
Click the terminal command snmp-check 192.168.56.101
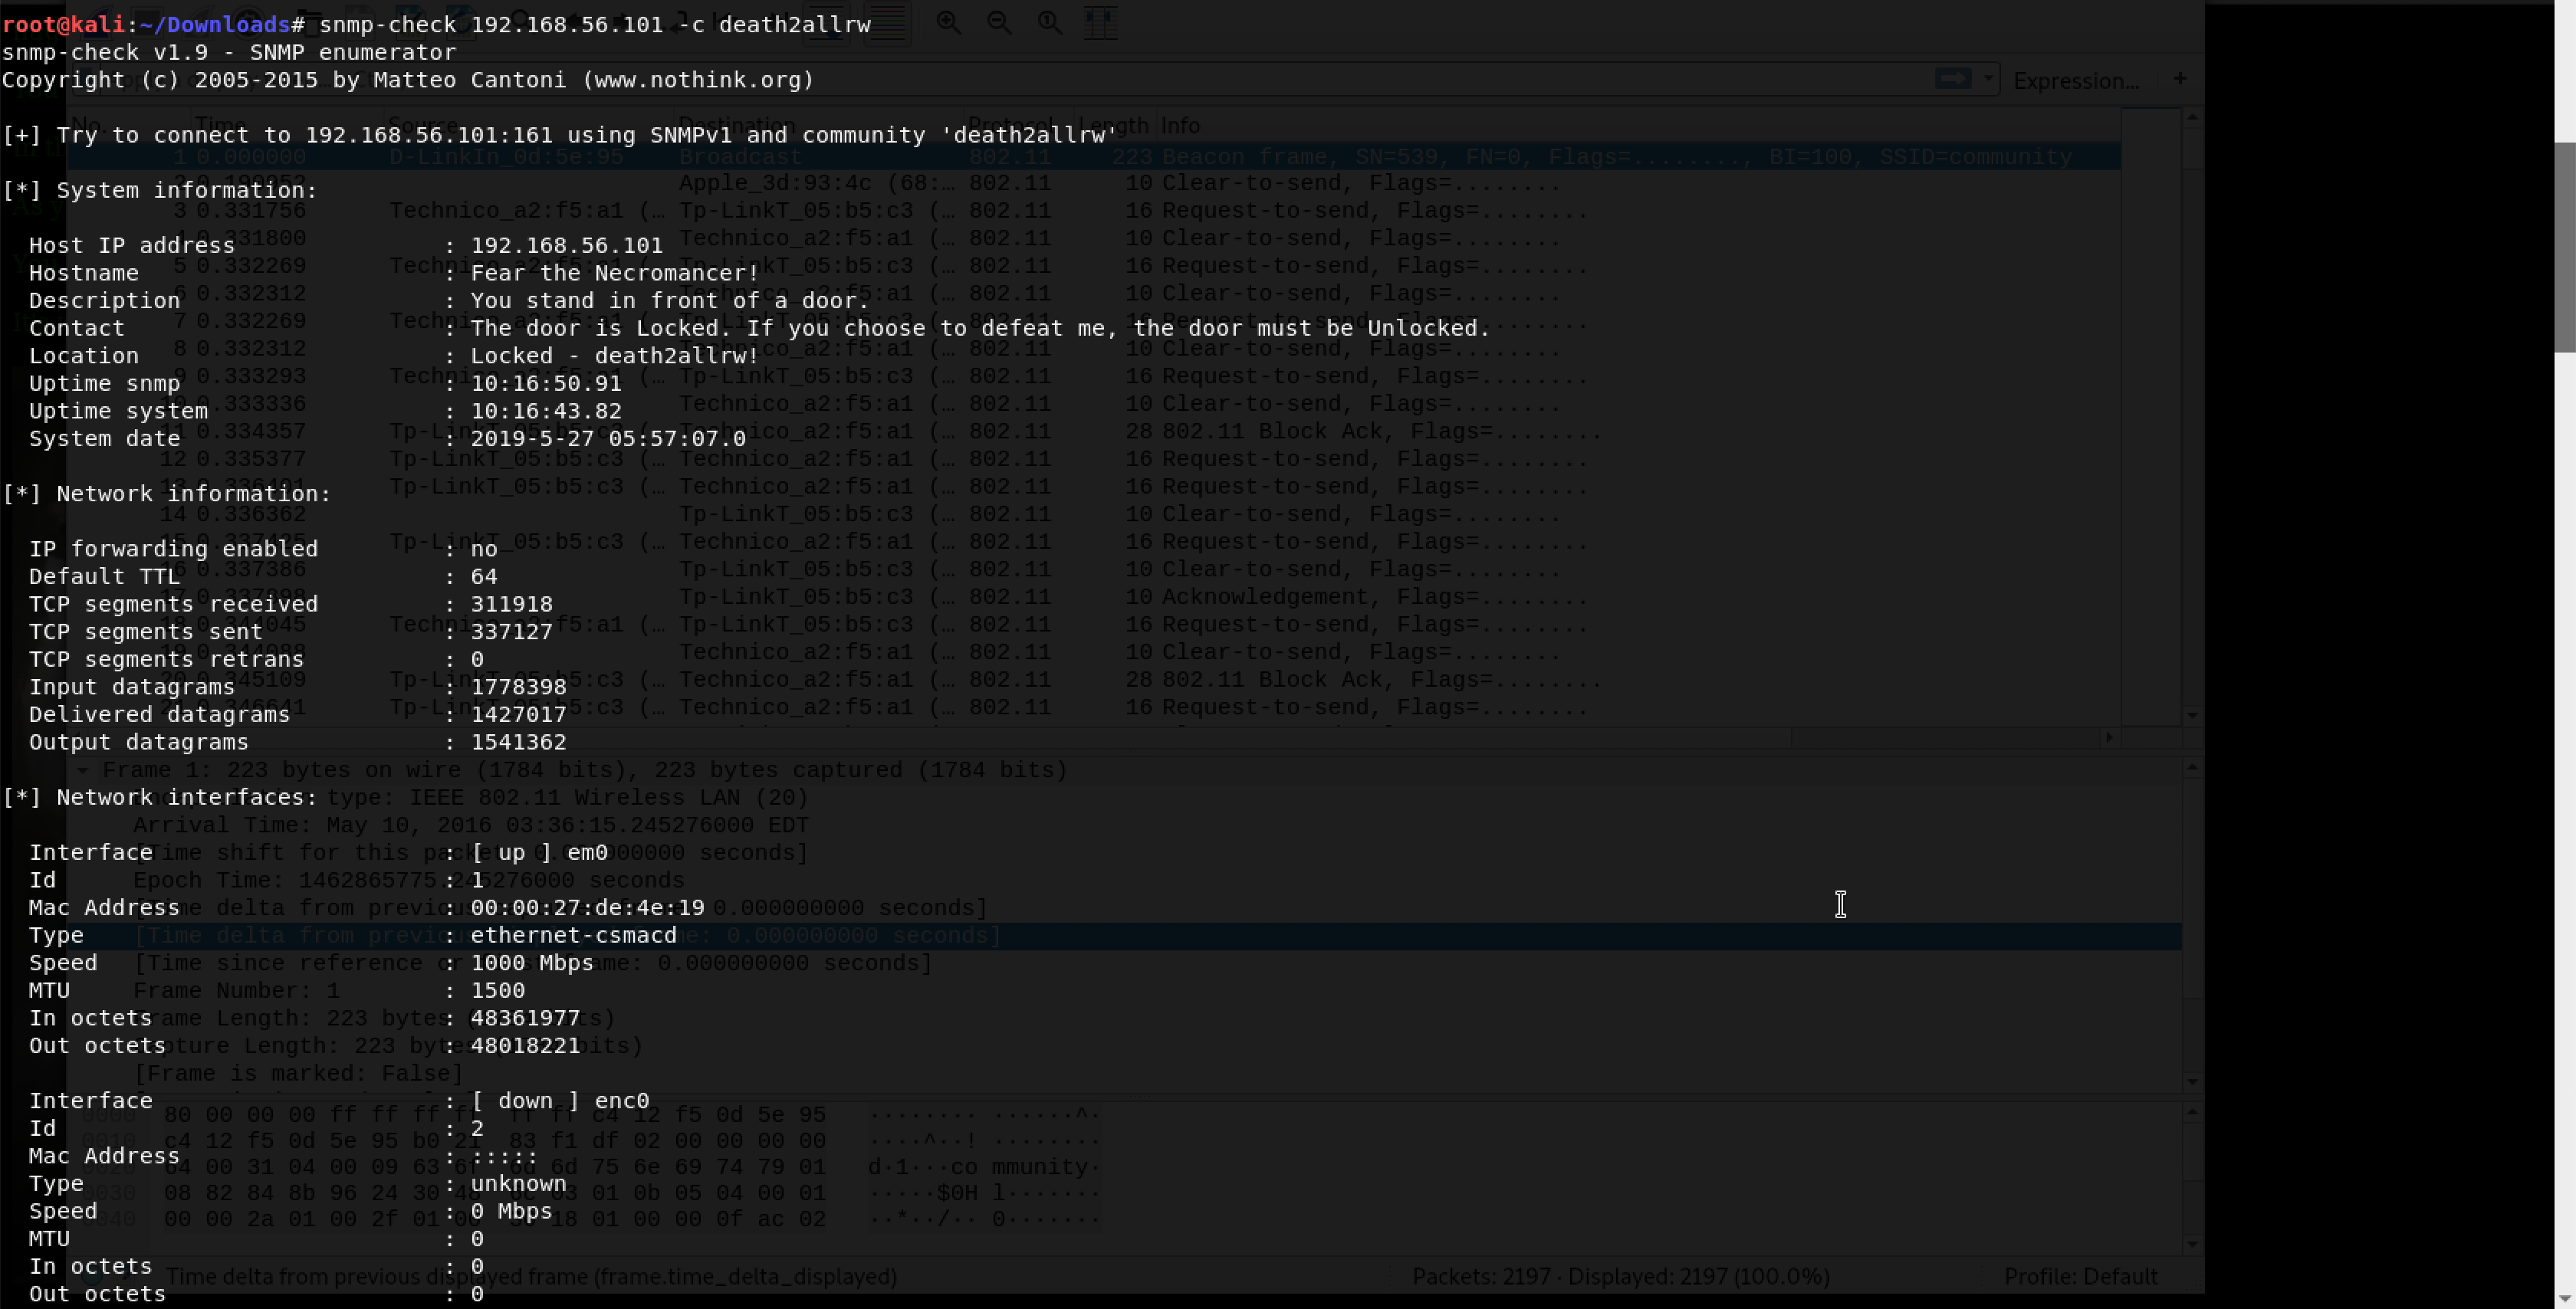tap(595, 24)
